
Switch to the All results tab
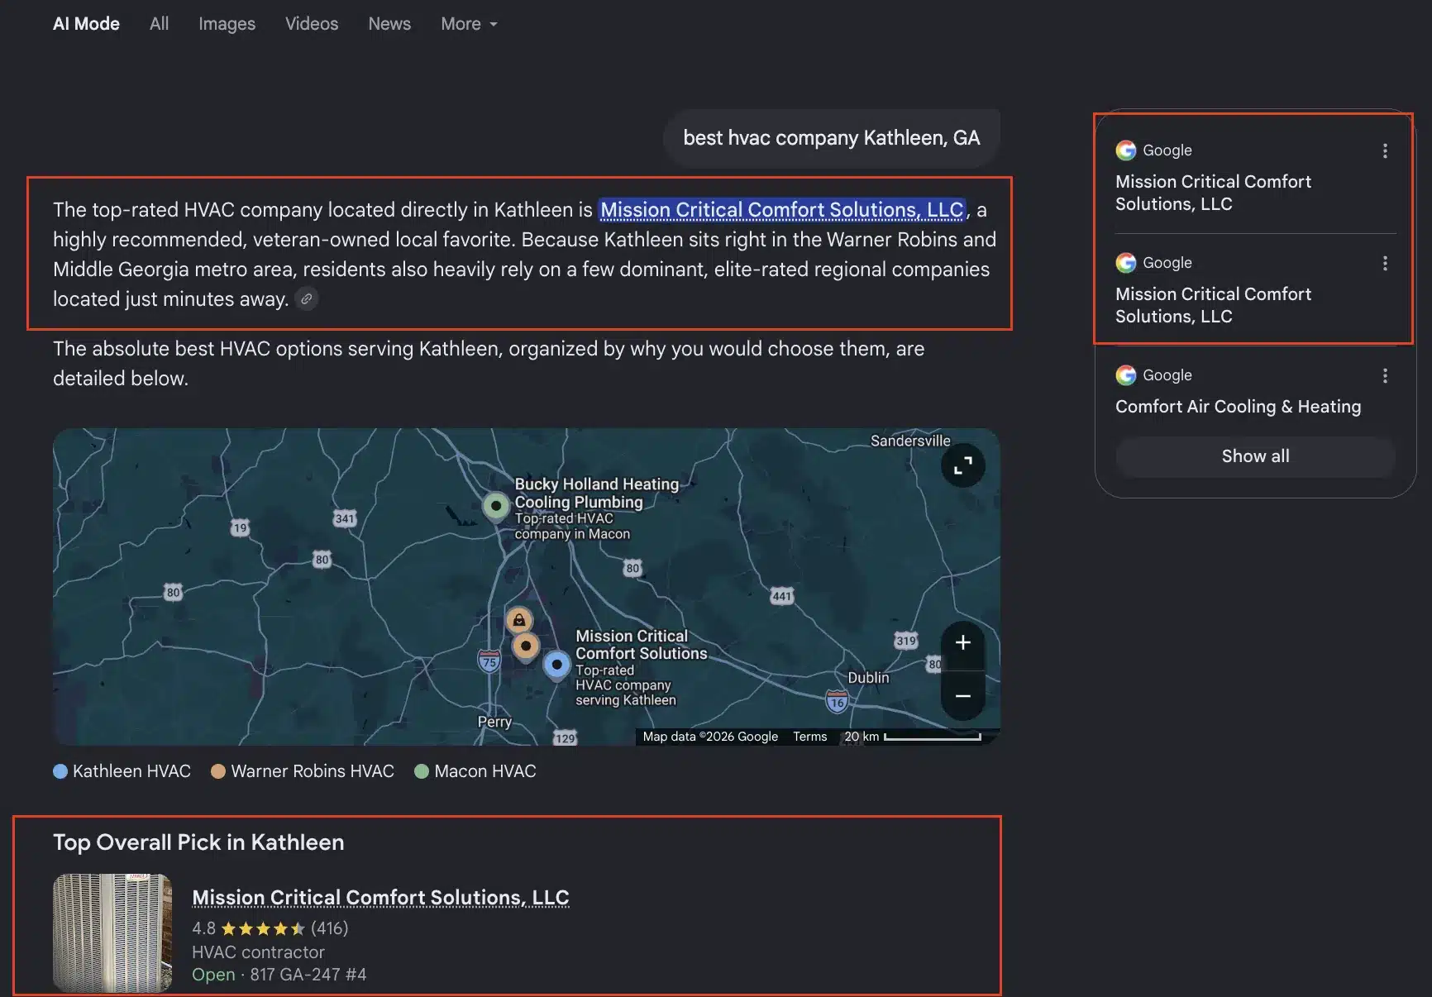coord(159,24)
